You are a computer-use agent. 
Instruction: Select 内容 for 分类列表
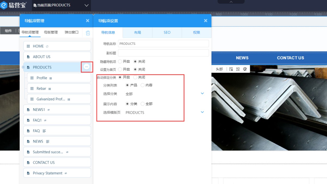(x=143, y=85)
